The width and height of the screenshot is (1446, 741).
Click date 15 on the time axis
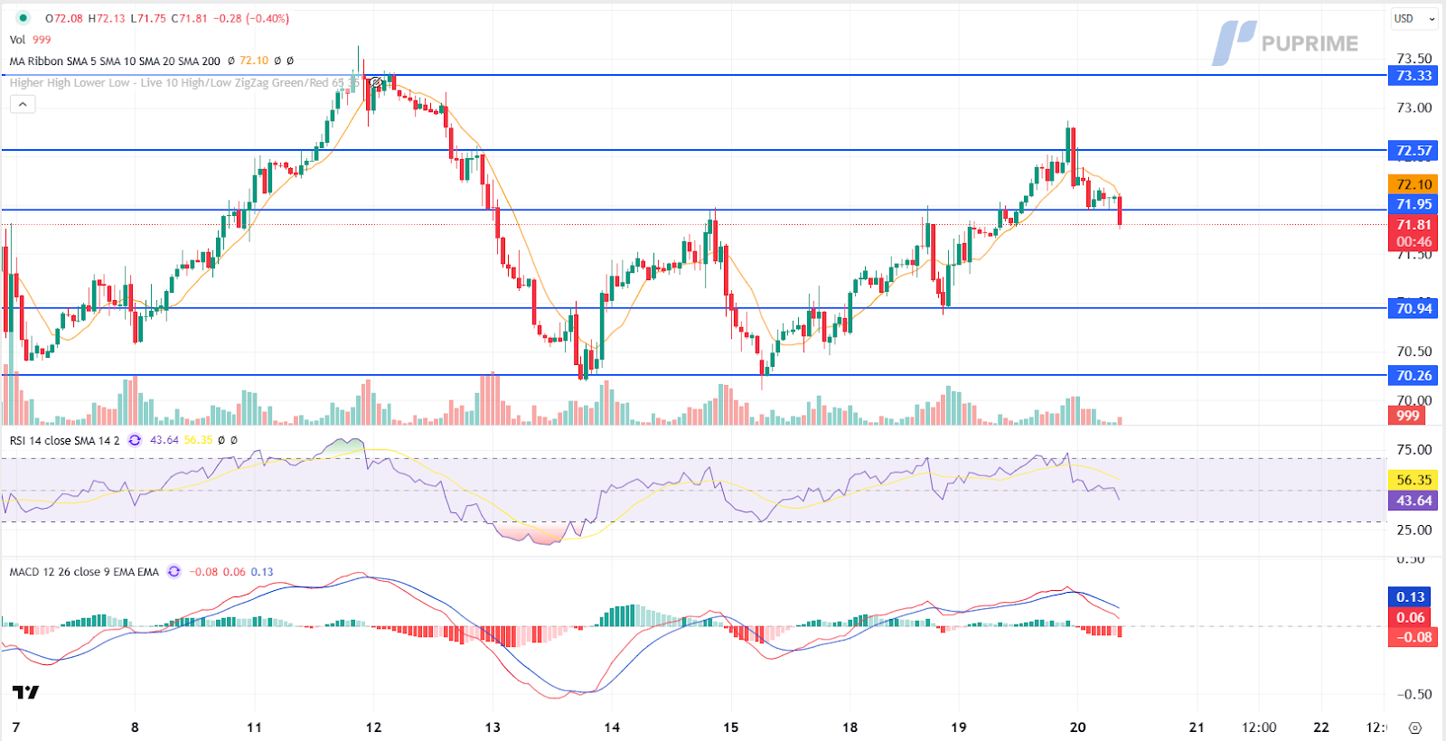[731, 727]
